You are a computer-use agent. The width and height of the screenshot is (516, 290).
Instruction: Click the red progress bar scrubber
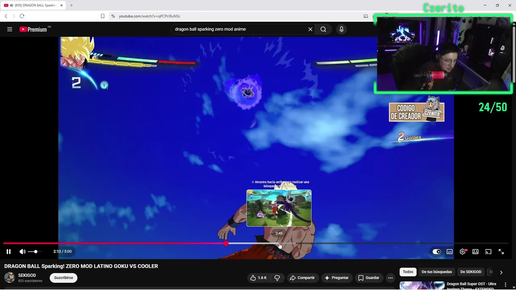[226, 243]
